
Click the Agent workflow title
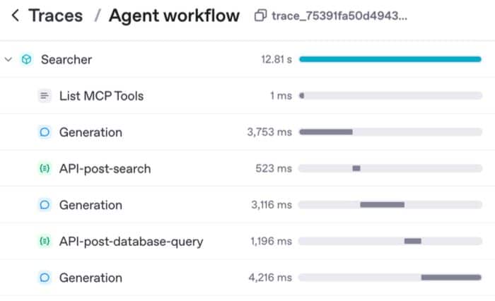[174, 16]
